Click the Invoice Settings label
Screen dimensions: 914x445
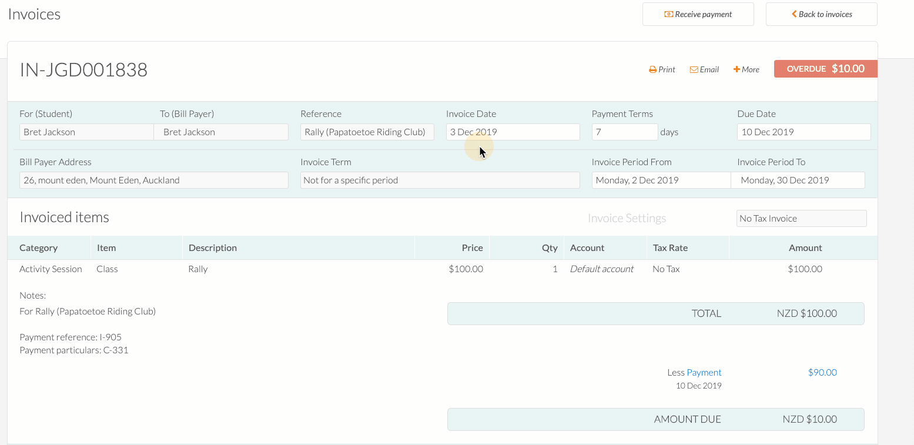coord(627,218)
